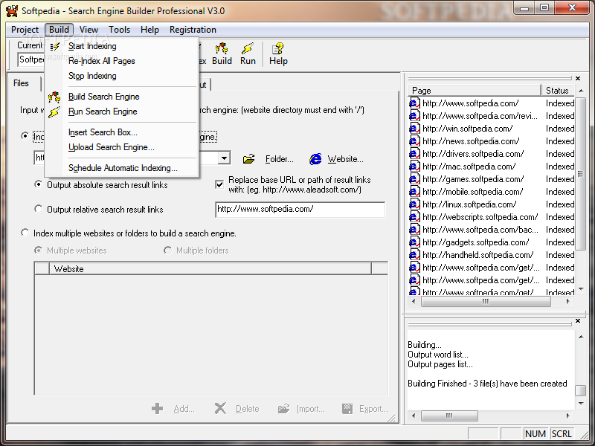The height and width of the screenshot is (446, 595).
Task: Click the application icon in the title bar
Action: coord(12,10)
